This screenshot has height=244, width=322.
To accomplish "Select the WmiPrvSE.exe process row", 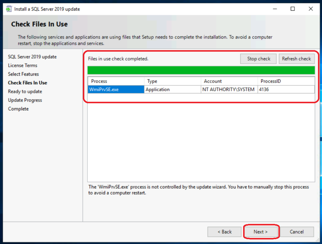I will (x=201, y=89).
